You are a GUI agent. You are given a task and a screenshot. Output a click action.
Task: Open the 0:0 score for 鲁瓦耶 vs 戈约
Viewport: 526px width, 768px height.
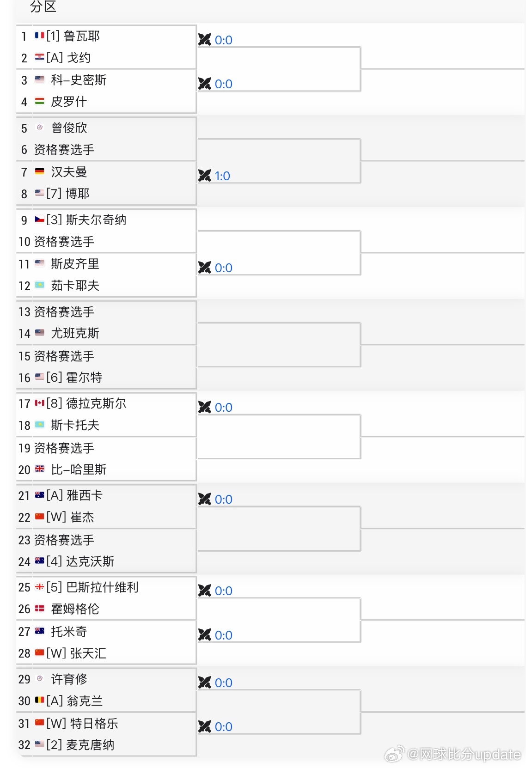point(224,40)
